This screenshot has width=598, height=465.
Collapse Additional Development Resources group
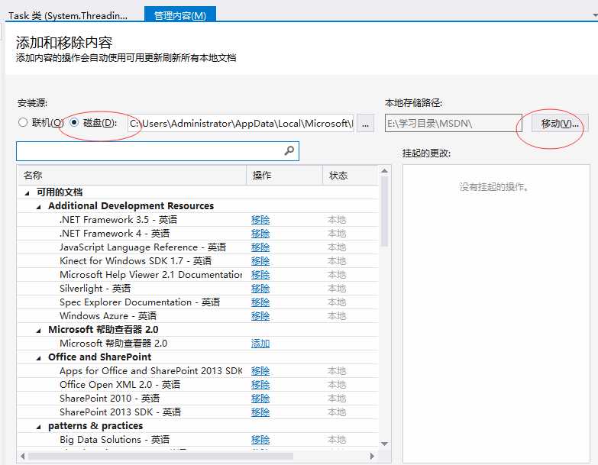click(38, 207)
